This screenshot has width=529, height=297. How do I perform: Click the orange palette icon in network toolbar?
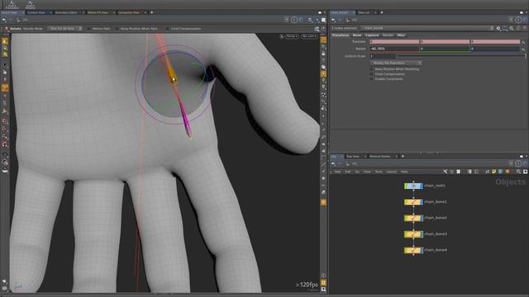pyautogui.click(x=508, y=172)
